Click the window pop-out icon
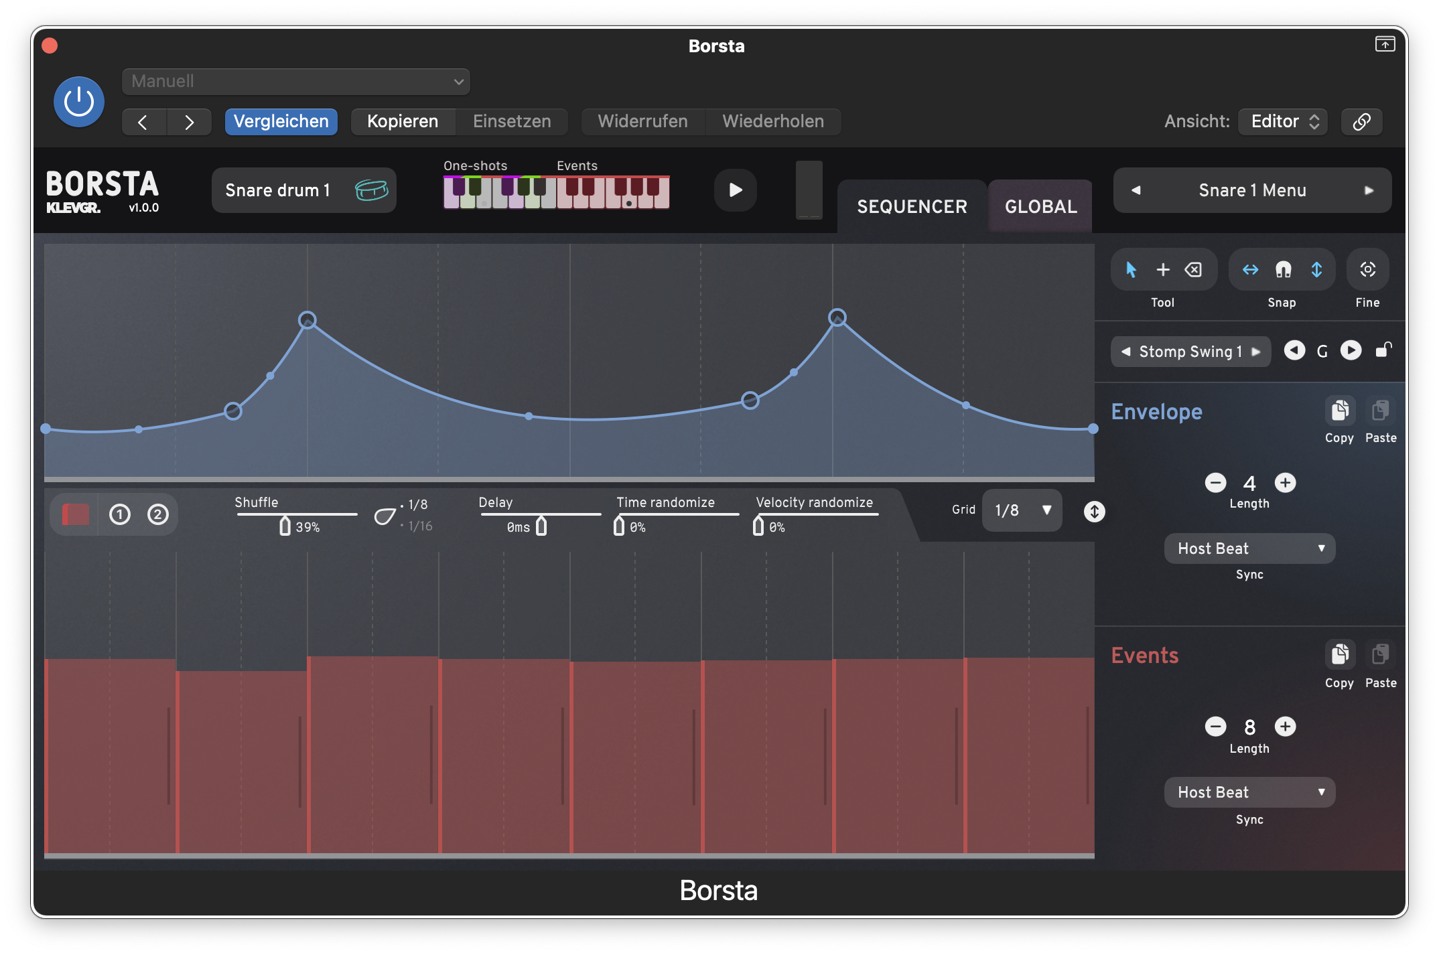The image size is (1439, 955). [x=1385, y=44]
